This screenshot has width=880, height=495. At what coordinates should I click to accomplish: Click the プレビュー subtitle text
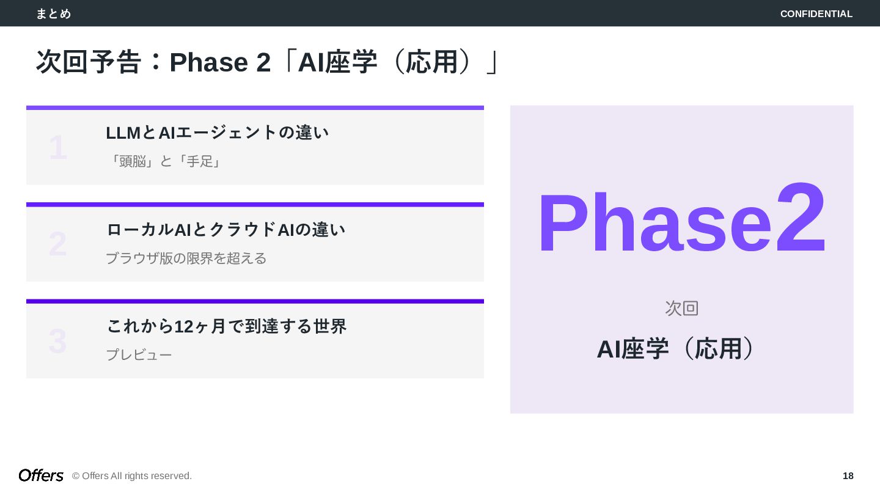[x=139, y=355]
